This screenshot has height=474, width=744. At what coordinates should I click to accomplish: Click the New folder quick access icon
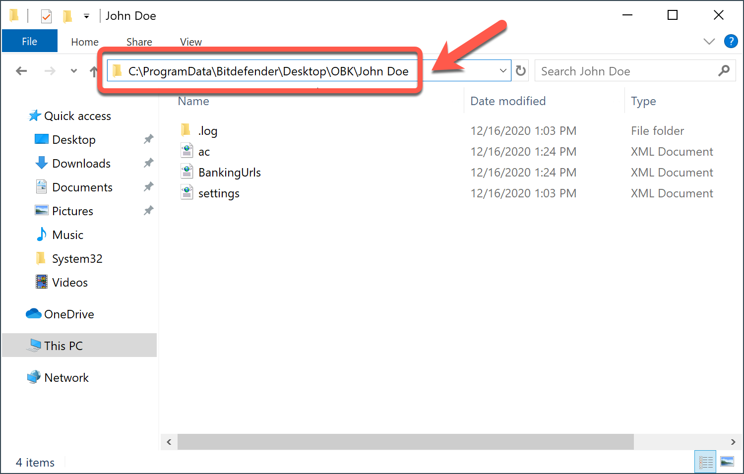tap(67, 16)
